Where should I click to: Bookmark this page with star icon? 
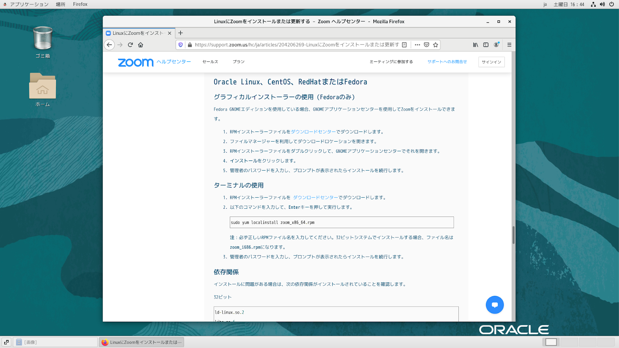pyautogui.click(x=436, y=45)
